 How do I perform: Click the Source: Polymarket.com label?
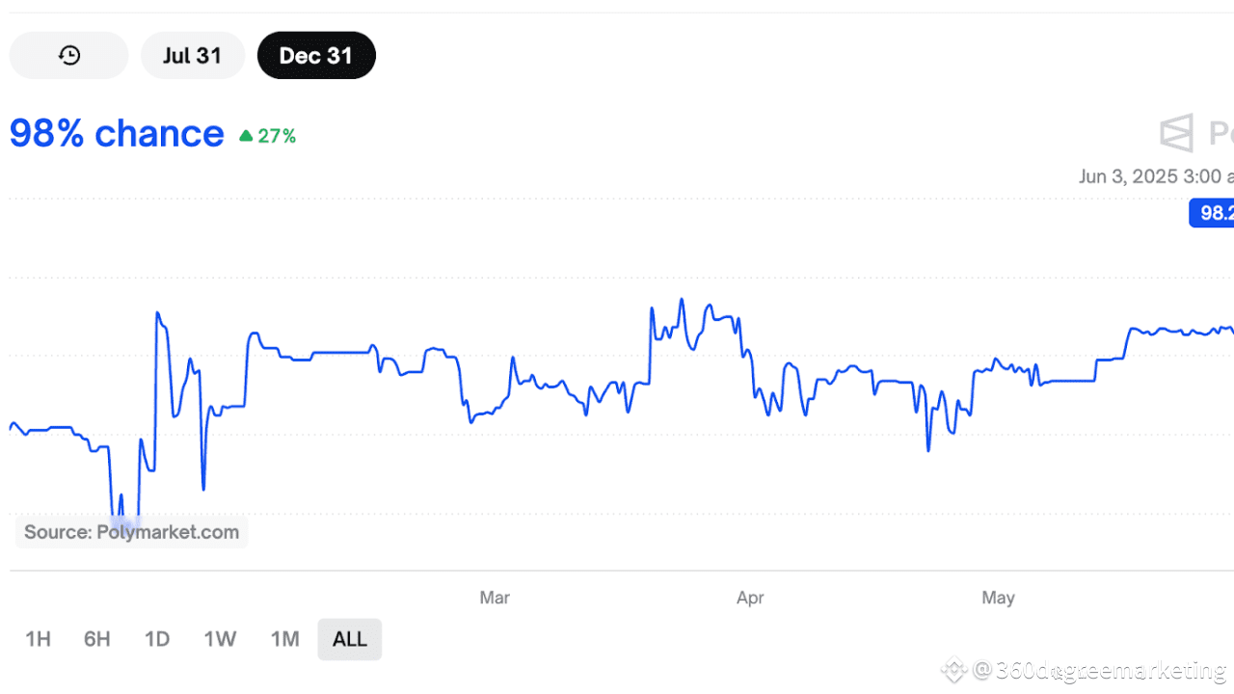pos(131,532)
